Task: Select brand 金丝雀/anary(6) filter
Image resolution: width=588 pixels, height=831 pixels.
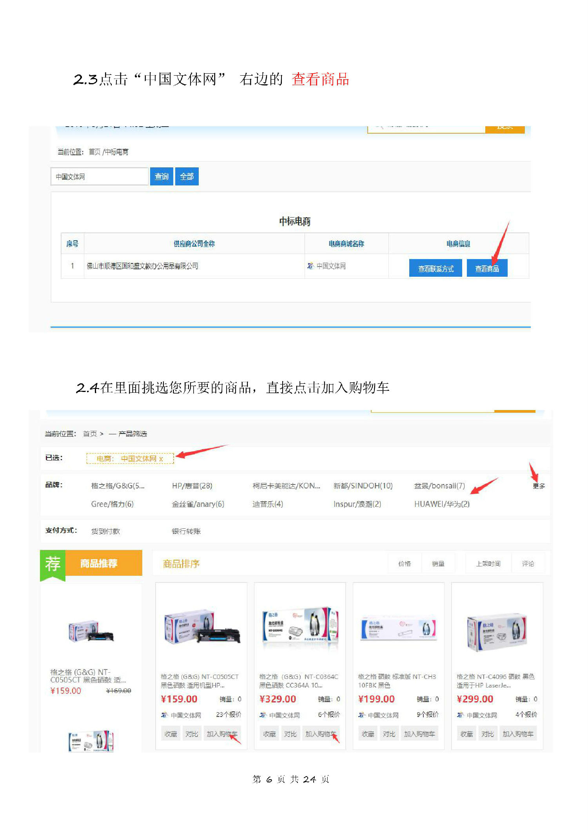Action: coord(198,504)
